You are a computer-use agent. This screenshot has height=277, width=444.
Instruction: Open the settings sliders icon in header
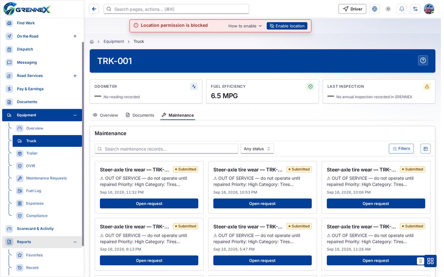[415, 9]
